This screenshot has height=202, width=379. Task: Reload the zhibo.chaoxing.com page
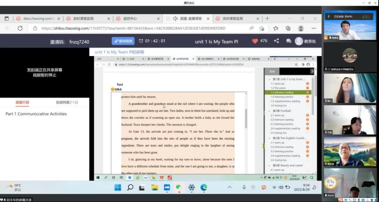click(20, 28)
